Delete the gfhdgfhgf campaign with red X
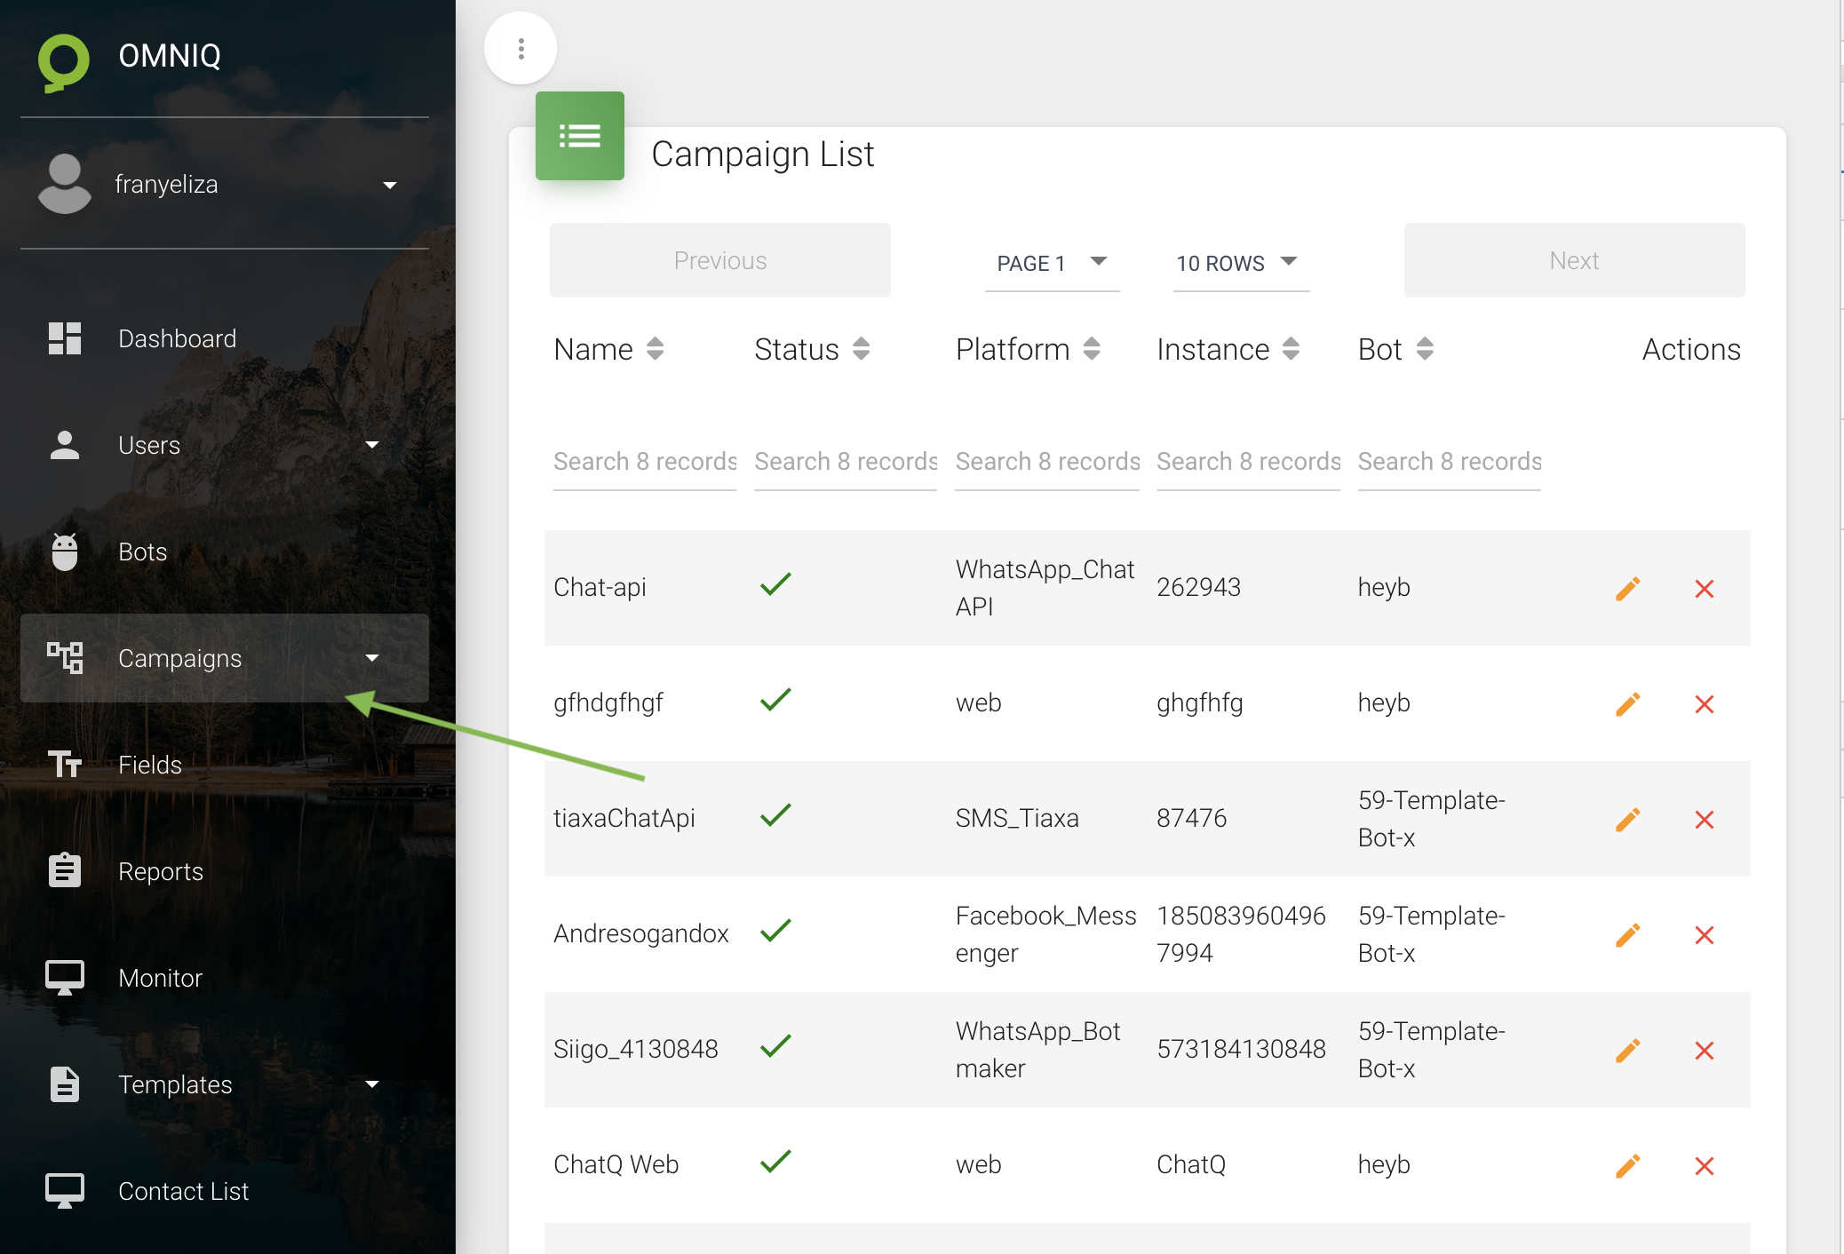Screen dimensions: 1844x1254 click(1704, 704)
